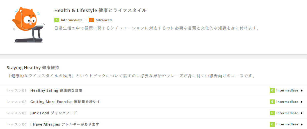Viewport: 307px width, 129px height.
Task: Click the Intermediate label on the Junk Food row
Action: [x=287, y=113]
